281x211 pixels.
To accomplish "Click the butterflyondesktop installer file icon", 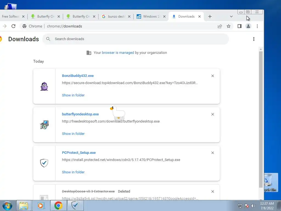I will tap(44, 125).
